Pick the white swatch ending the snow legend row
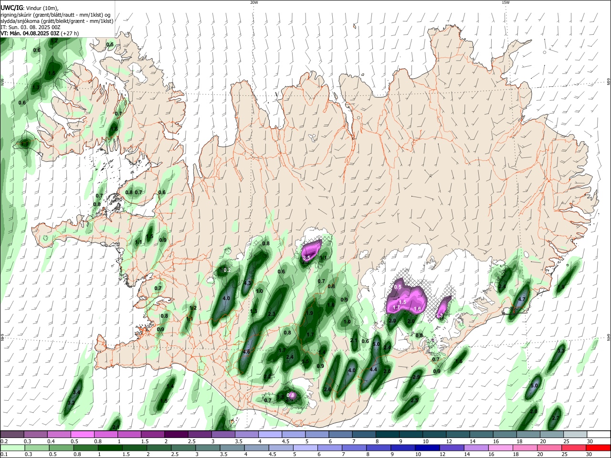The image size is (611, 458). (599, 434)
